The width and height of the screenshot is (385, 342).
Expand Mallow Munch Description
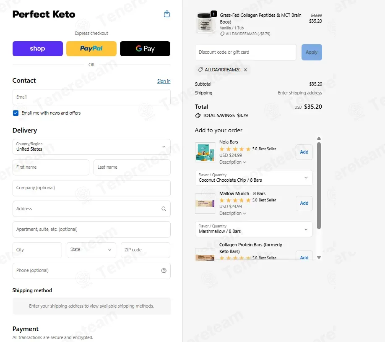point(232,213)
